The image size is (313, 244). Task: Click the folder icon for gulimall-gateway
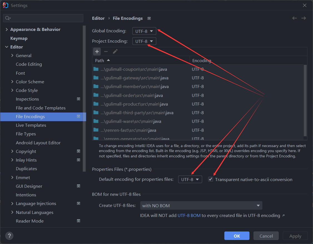(x=96, y=78)
